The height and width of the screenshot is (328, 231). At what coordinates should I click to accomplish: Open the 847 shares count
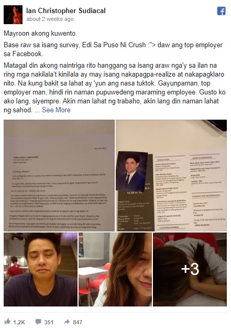coord(78,322)
